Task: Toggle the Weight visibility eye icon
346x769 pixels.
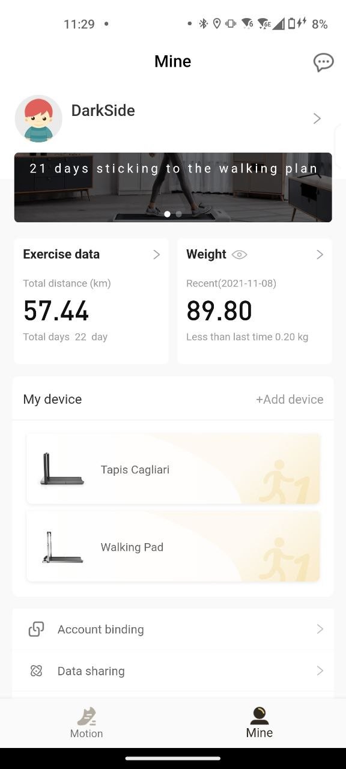Action: point(239,255)
